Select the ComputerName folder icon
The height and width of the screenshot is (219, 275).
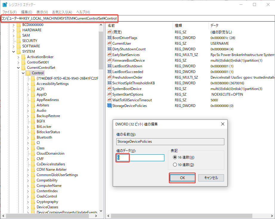tap(33, 186)
